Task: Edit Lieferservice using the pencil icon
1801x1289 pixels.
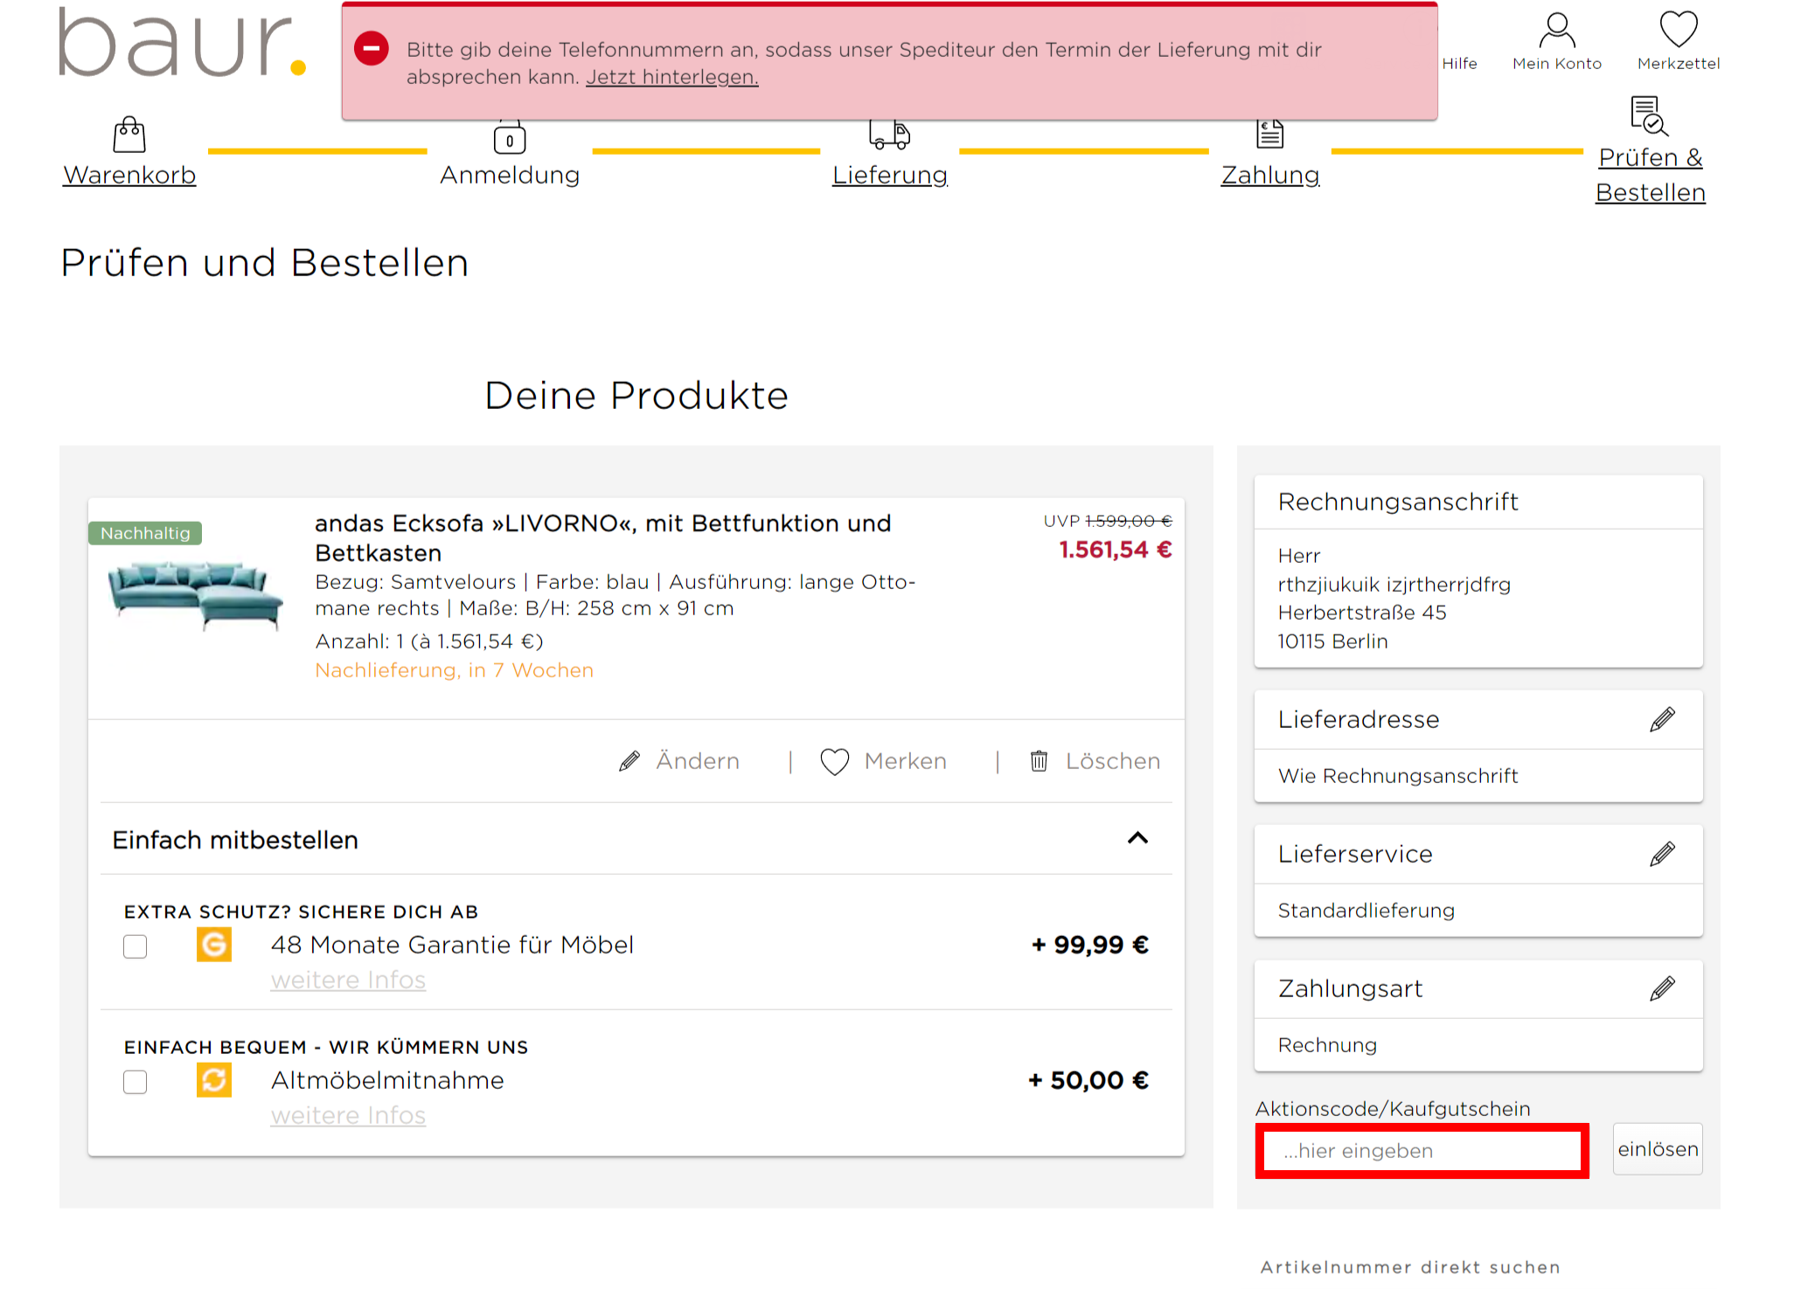Action: coord(1662,854)
